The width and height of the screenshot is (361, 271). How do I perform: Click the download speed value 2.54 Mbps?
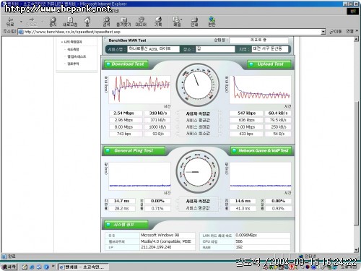click(x=123, y=113)
